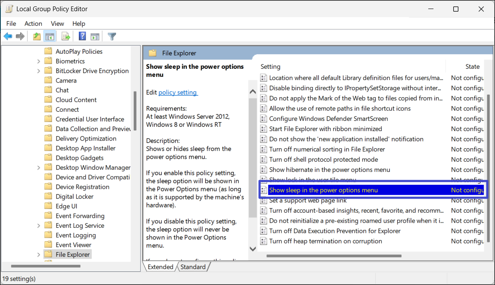Open the Action menu
This screenshot has width=495, height=285.
click(33, 24)
